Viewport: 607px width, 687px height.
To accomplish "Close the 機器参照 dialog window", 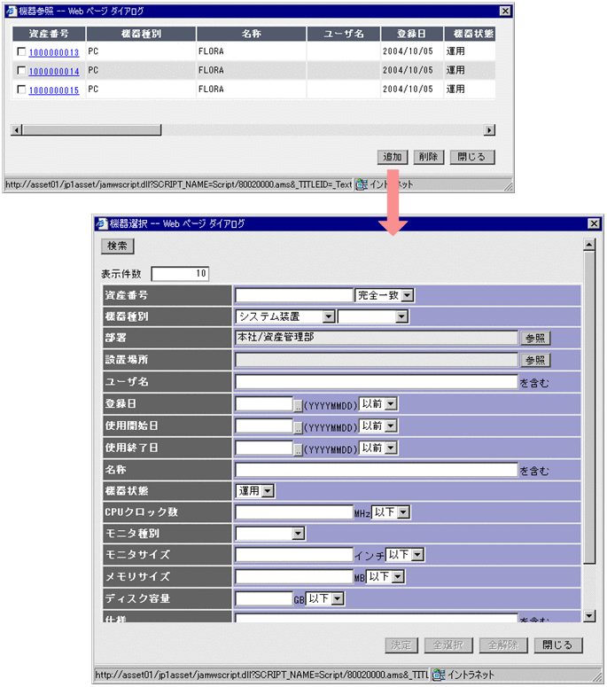I will coord(505,11).
